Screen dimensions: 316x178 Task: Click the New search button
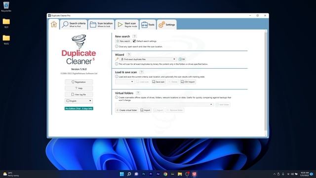pyautogui.click(x=123, y=41)
